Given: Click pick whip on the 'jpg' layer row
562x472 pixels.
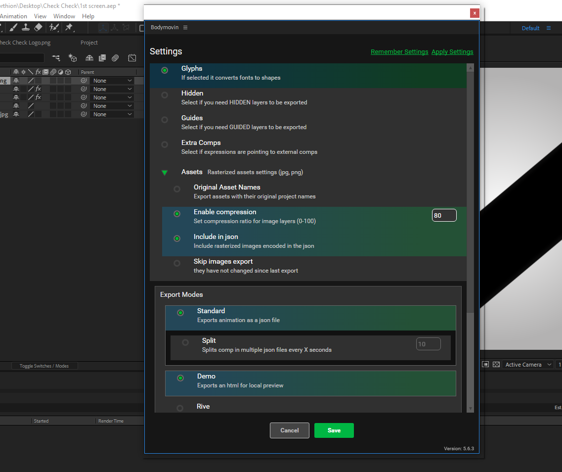Looking at the screenshot, I should coord(84,114).
